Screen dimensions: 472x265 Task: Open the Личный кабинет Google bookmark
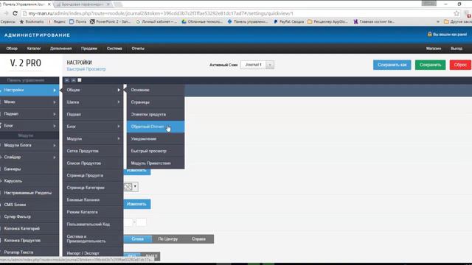coord(156,21)
